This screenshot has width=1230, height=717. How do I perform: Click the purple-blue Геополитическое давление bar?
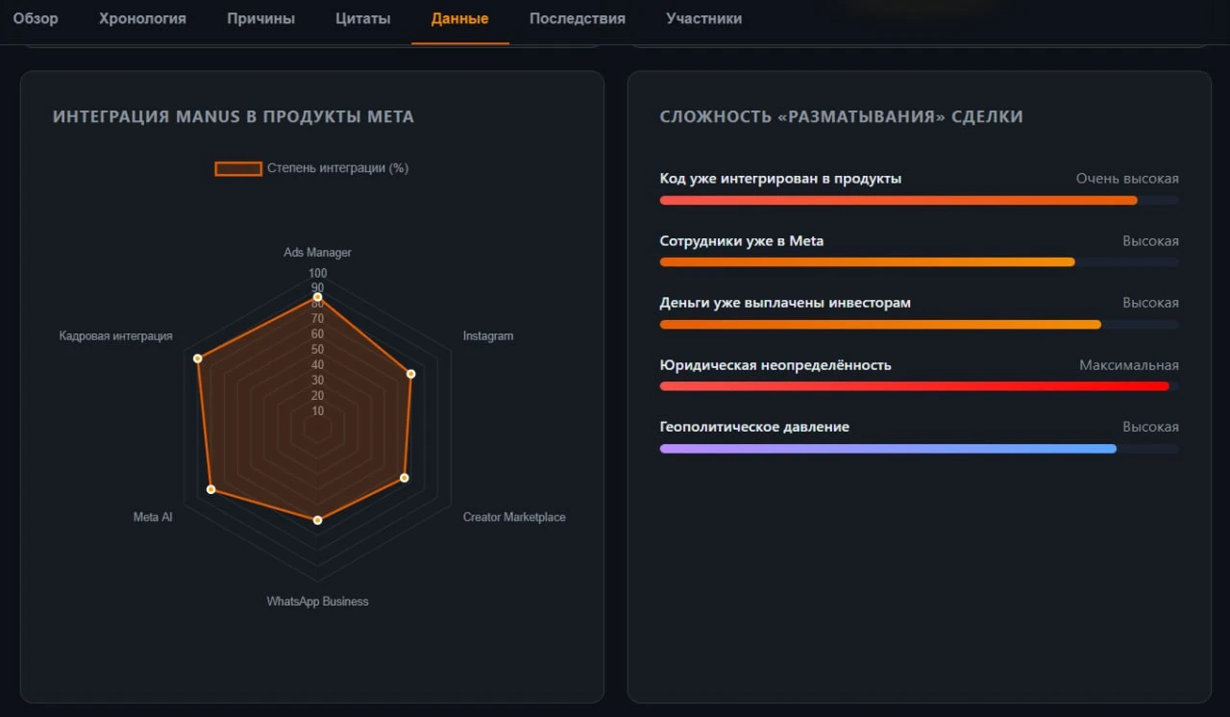pos(888,449)
